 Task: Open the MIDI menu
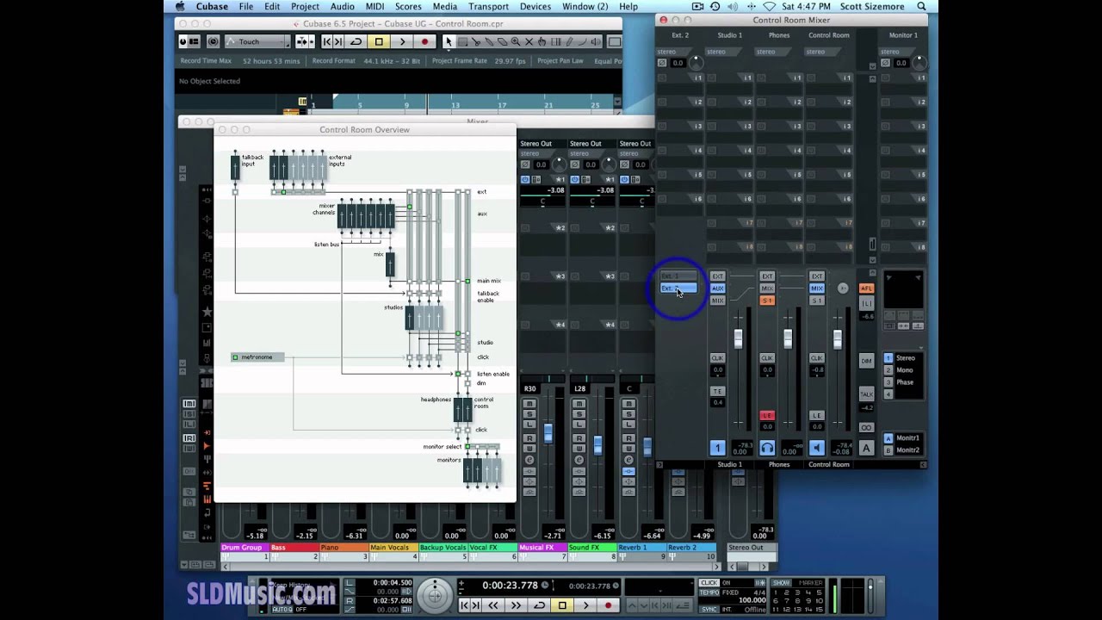pyautogui.click(x=375, y=6)
